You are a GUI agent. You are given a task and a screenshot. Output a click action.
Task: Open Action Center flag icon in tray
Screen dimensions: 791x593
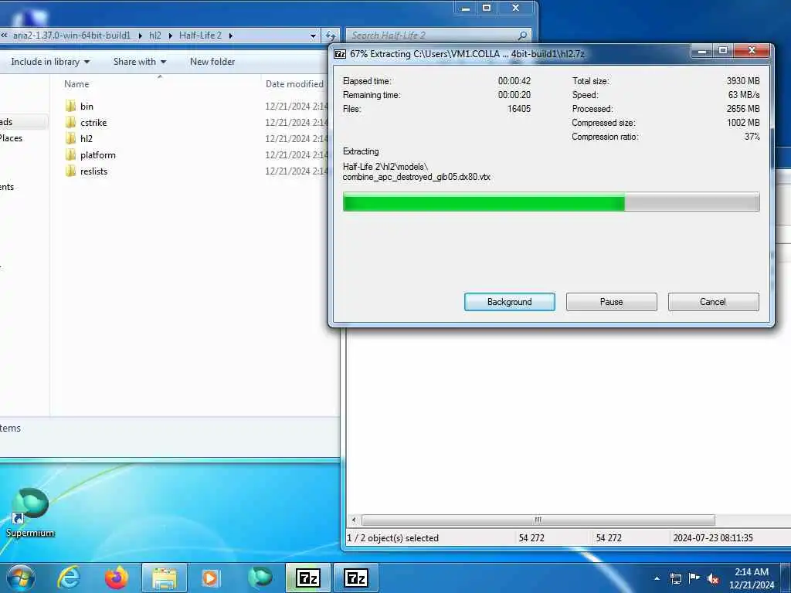pos(694,578)
